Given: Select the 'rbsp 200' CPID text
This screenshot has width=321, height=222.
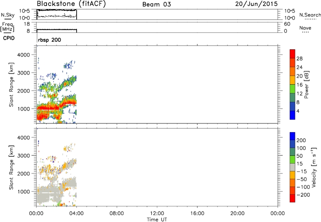Looking at the screenshot, I should (49, 40).
